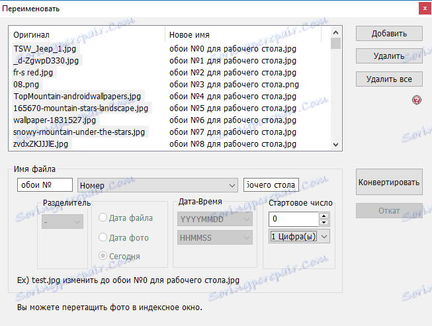
Task: Click the Новое имя column header
Action: [243, 35]
